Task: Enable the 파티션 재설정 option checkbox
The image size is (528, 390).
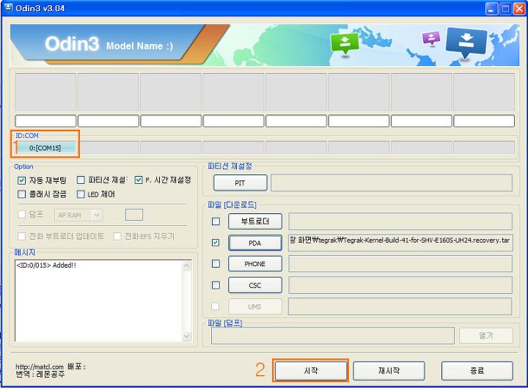Action: pyautogui.click(x=81, y=180)
